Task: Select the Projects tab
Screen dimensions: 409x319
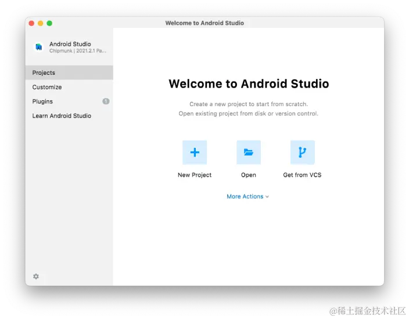Action: (x=69, y=72)
